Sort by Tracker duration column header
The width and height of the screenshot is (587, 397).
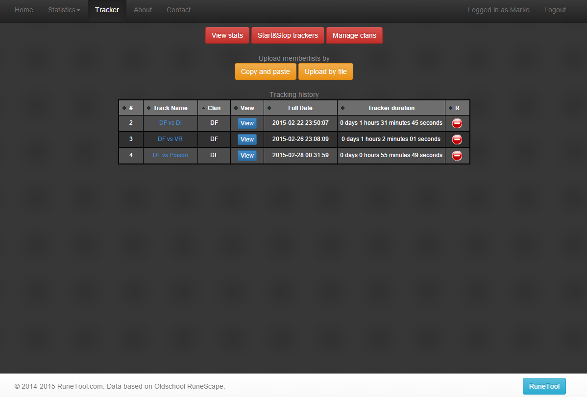(391, 108)
